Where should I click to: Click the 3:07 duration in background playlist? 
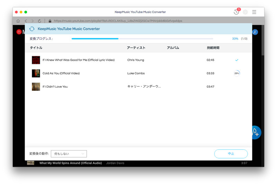[244, 163]
